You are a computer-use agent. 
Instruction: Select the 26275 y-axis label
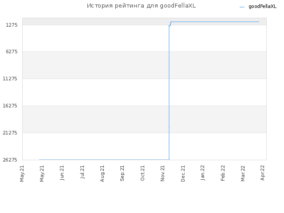pyautogui.click(x=10, y=160)
